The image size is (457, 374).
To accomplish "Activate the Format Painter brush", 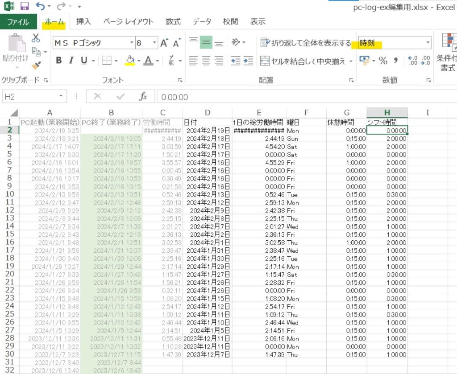I will (36, 66).
